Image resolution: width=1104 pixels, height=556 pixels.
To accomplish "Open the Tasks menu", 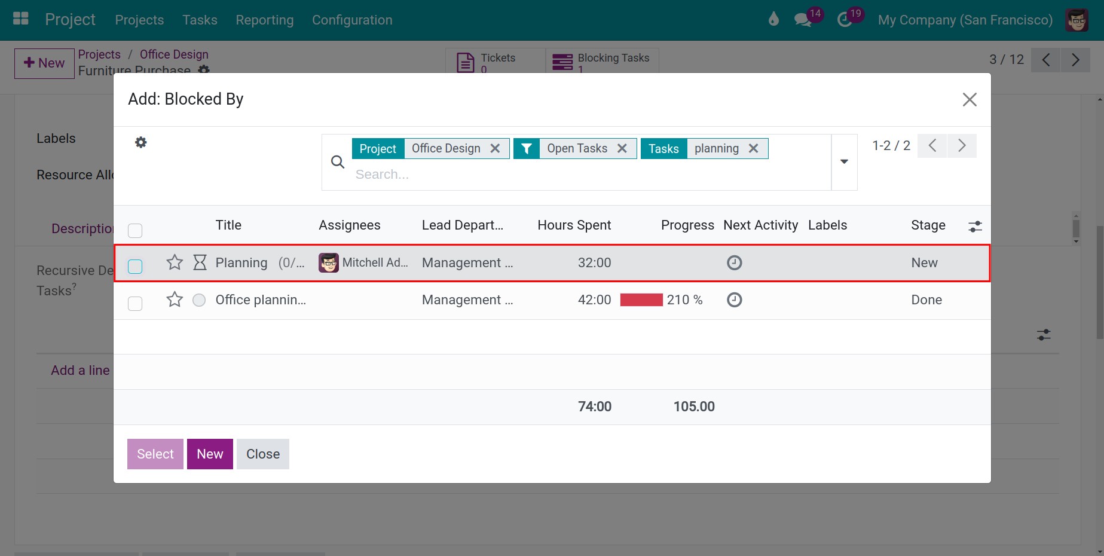I will [x=200, y=20].
